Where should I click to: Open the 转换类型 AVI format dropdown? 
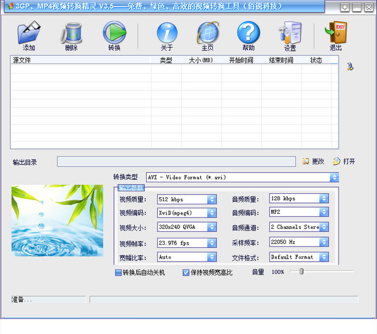pyautogui.click(x=334, y=177)
